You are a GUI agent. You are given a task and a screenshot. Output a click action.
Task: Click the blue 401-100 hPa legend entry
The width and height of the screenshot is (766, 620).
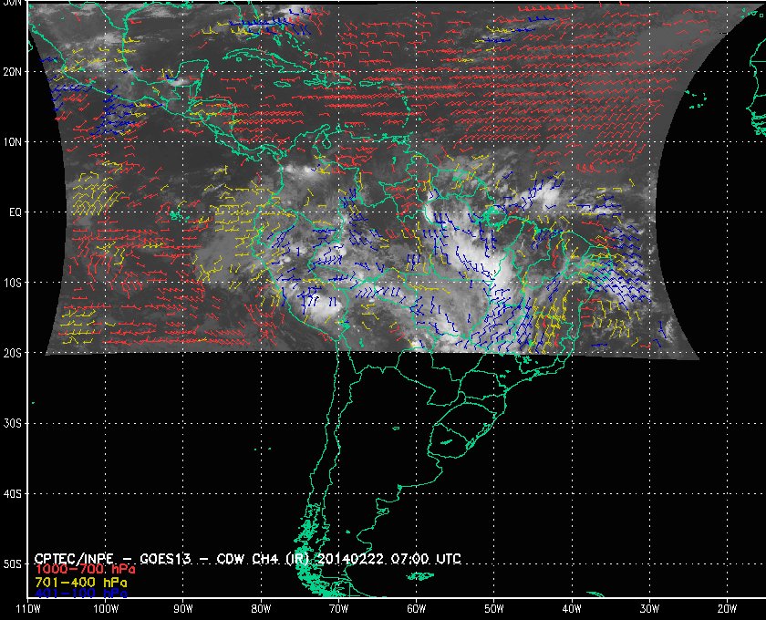(x=80, y=593)
